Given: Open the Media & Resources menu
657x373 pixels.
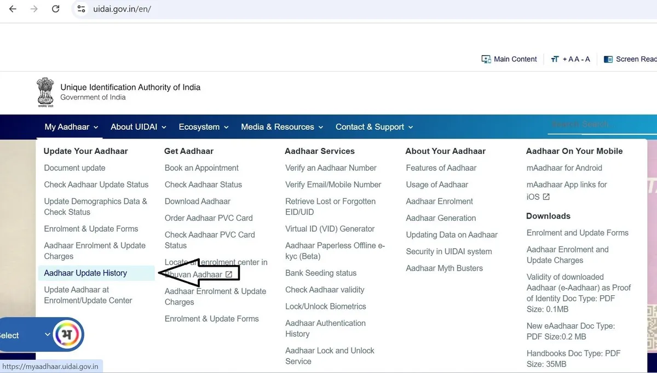Looking at the screenshot, I should coord(282,127).
